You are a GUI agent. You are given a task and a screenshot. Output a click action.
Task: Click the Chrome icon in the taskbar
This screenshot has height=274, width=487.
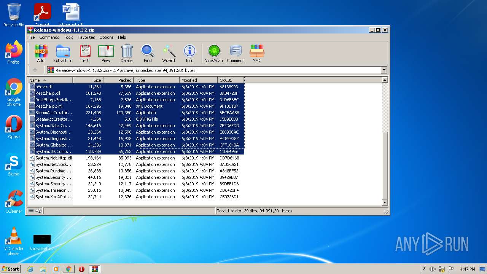coord(68,269)
